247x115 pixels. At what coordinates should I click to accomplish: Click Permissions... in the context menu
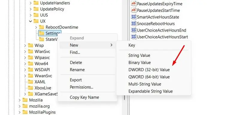tap(82, 87)
